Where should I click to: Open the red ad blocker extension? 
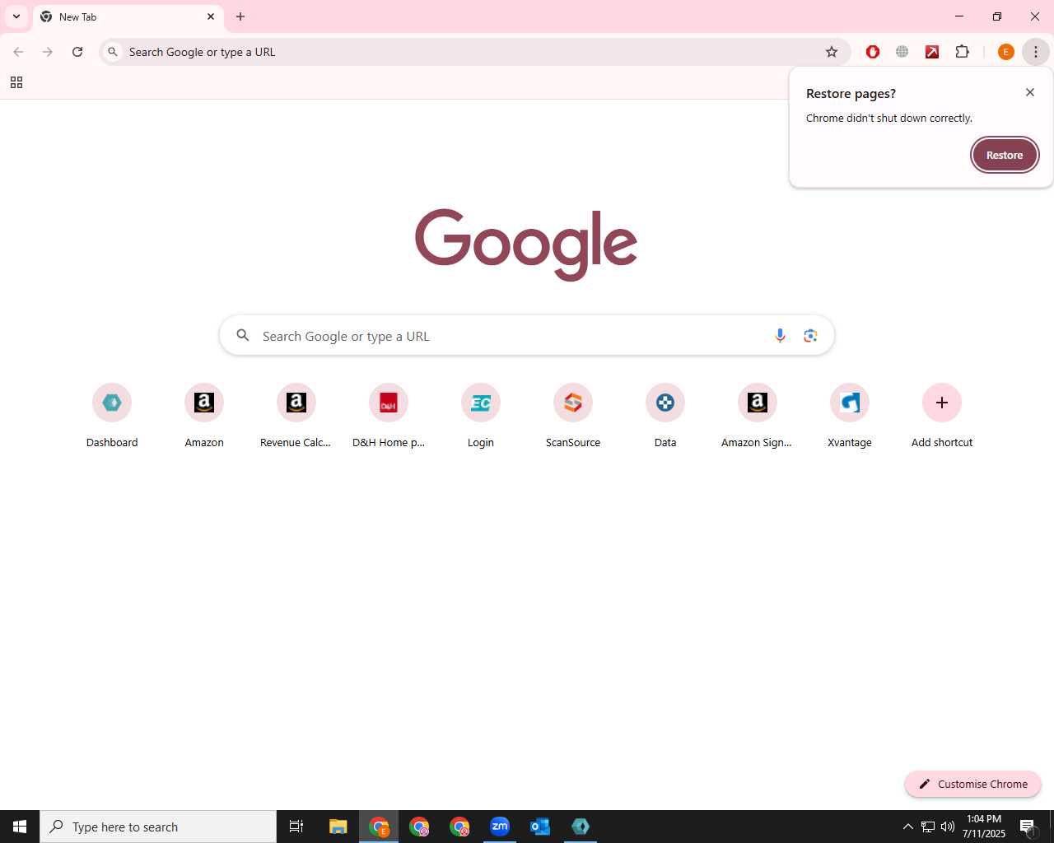click(x=873, y=52)
